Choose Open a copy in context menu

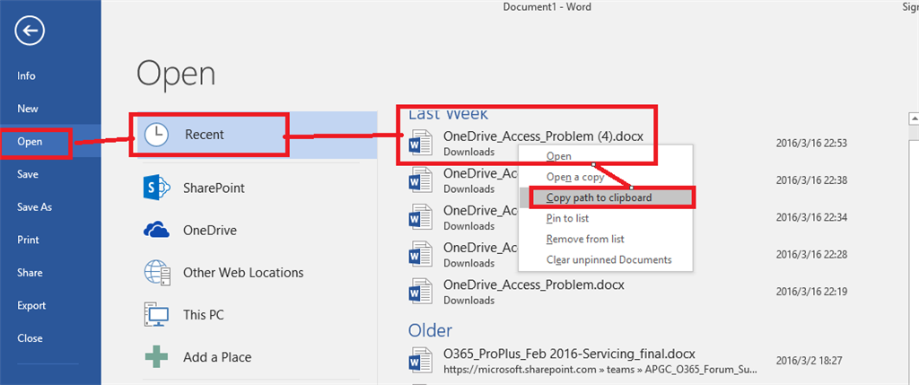[606, 177]
